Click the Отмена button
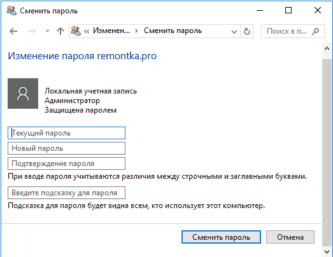 pyautogui.click(x=290, y=237)
